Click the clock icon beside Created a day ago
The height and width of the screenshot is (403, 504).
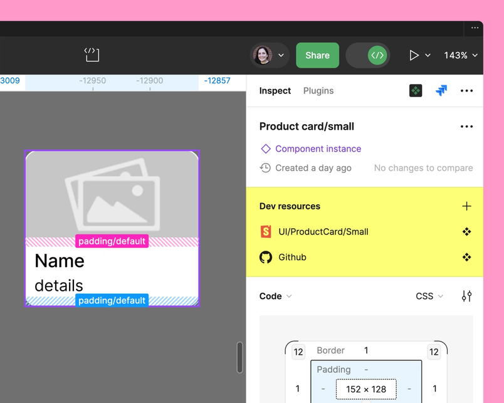266,168
